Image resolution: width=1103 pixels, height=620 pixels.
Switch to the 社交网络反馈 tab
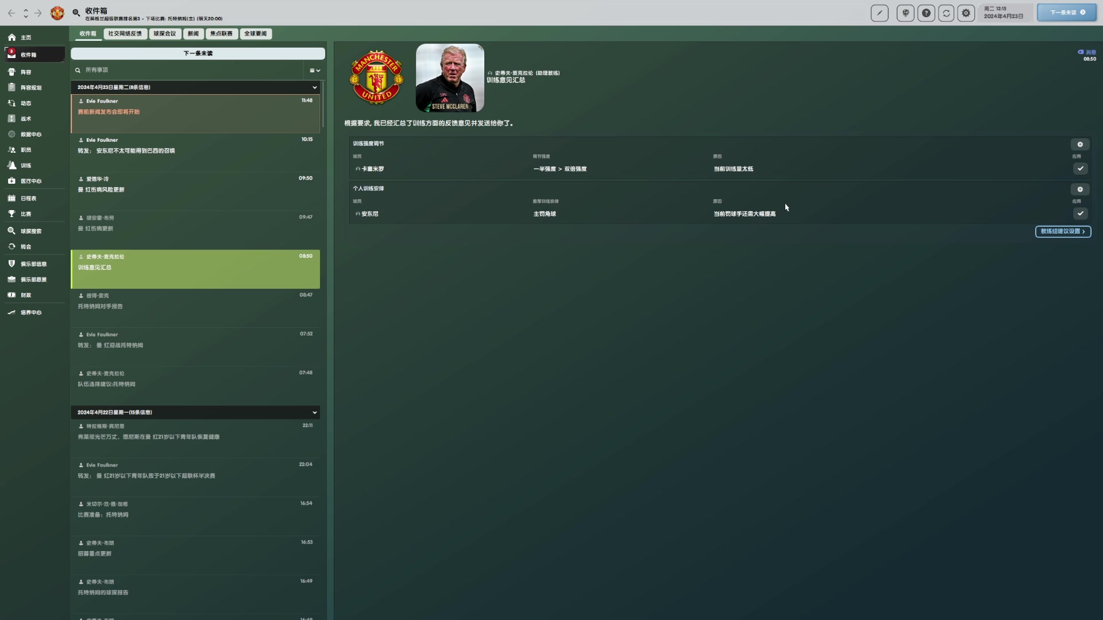tap(125, 33)
